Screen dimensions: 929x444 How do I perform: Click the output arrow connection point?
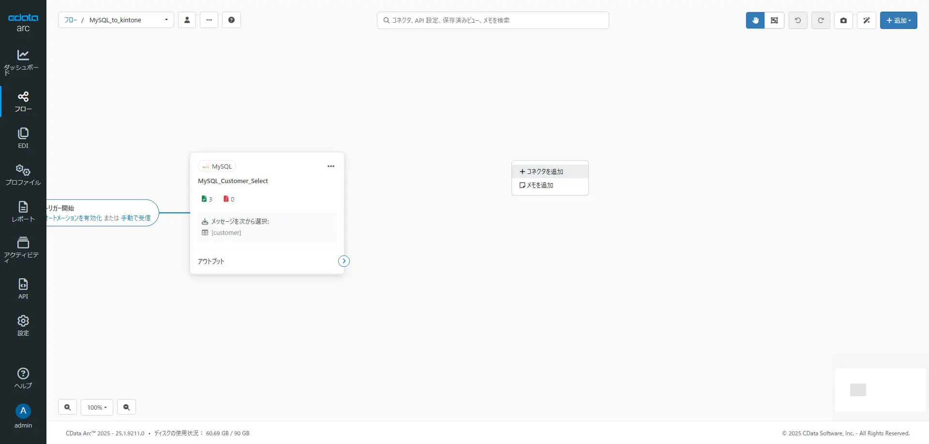(x=344, y=261)
